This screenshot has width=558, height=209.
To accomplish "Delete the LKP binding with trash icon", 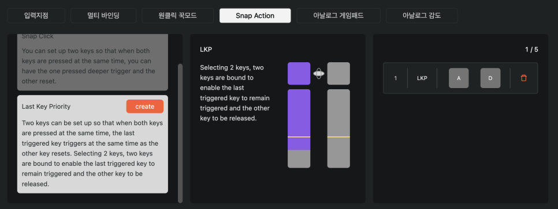I will coord(523,78).
